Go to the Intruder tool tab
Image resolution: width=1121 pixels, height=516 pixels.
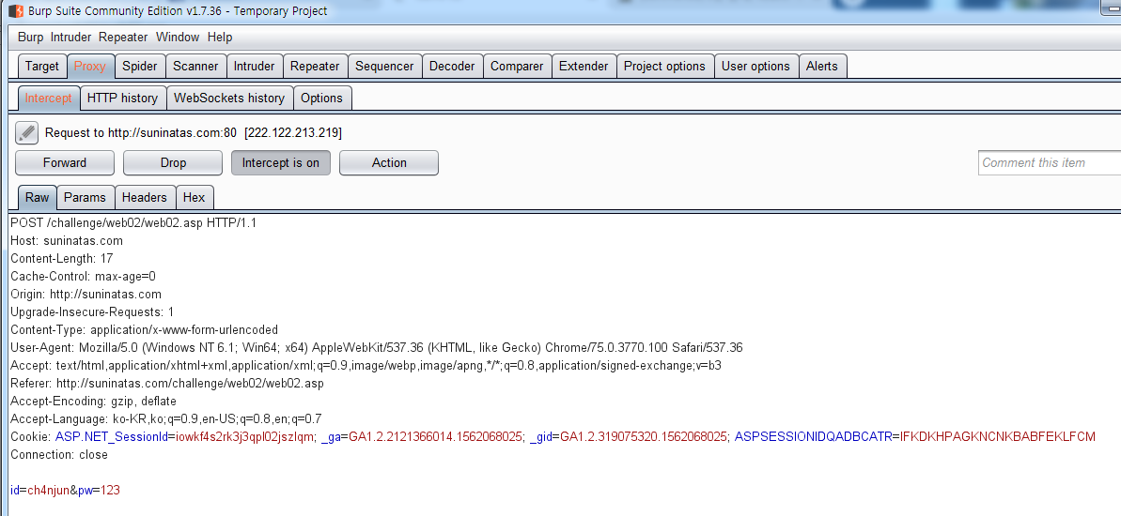[x=255, y=67]
